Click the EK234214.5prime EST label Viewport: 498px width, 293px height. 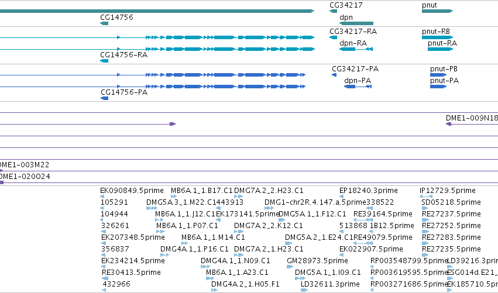pos(133,261)
